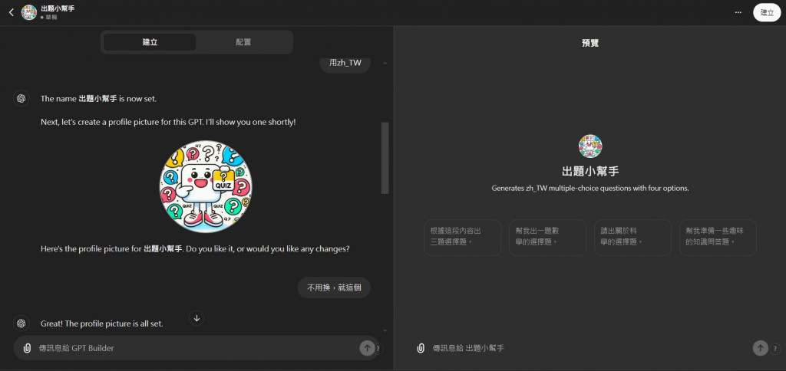Open the 出題小幫手 avatar in header

[29, 12]
